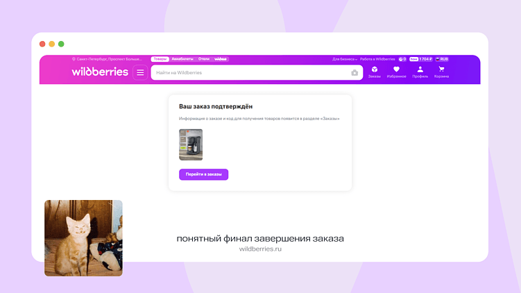521x293 pixels.
Task: Change currency via RUB selector
Action: pos(442,59)
